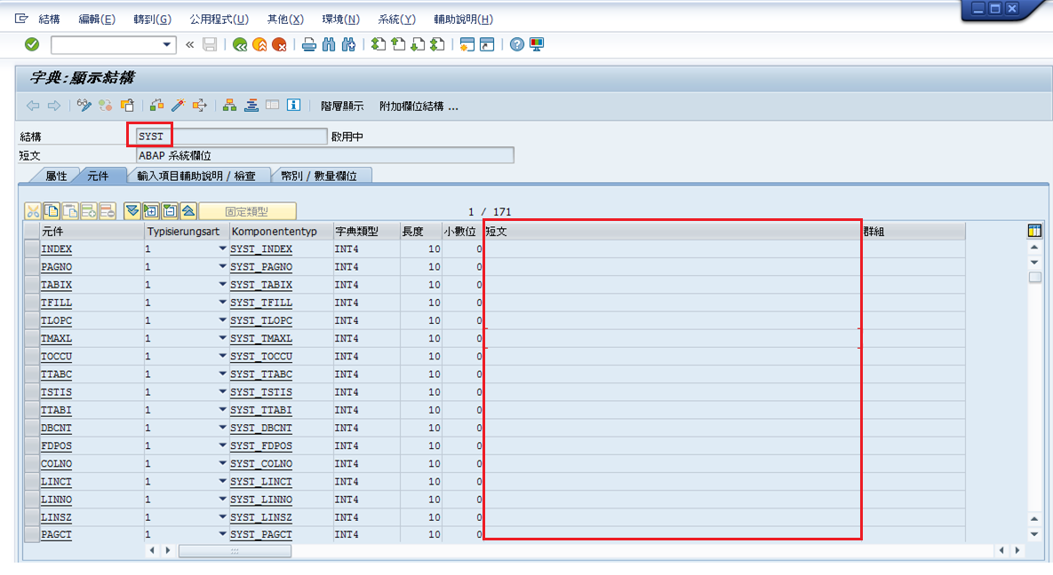Image resolution: width=1053 pixels, height=575 pixels.
Task: Switch to the 屬性 tab
Action: pyautogui.click(x=56, y=176)
